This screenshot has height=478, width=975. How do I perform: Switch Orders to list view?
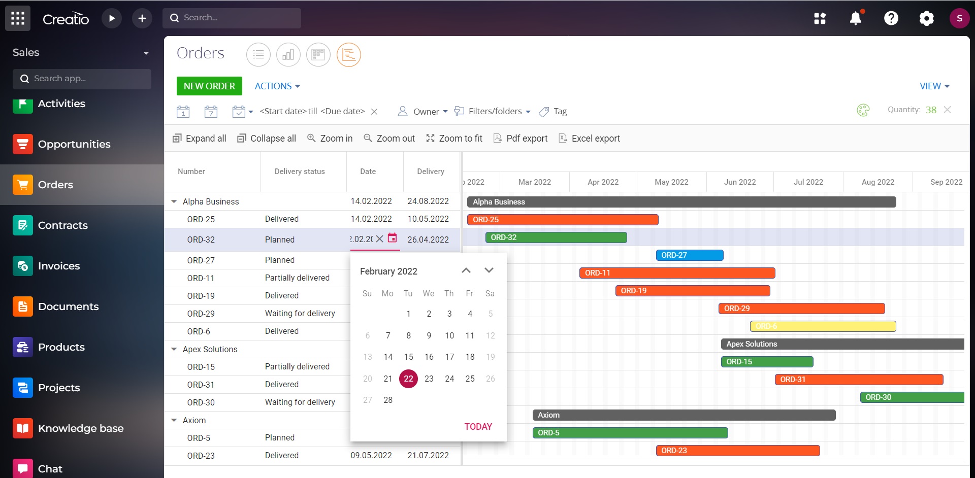[258, 54]
